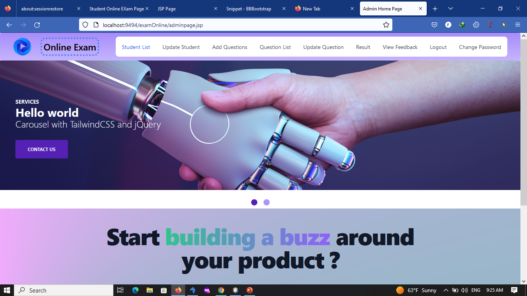Launch Chrome from the taskbar
The image size is (527, 296).
tap(221, 290)
